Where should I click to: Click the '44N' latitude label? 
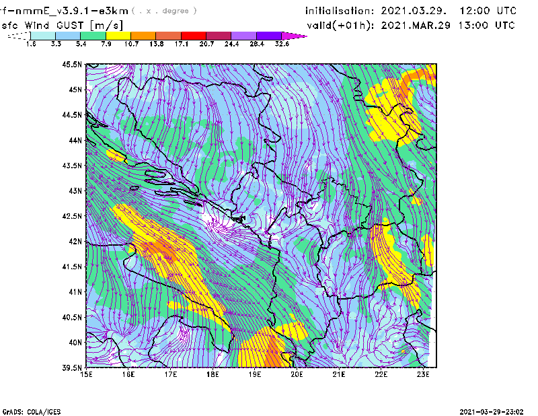click(75, 140)
